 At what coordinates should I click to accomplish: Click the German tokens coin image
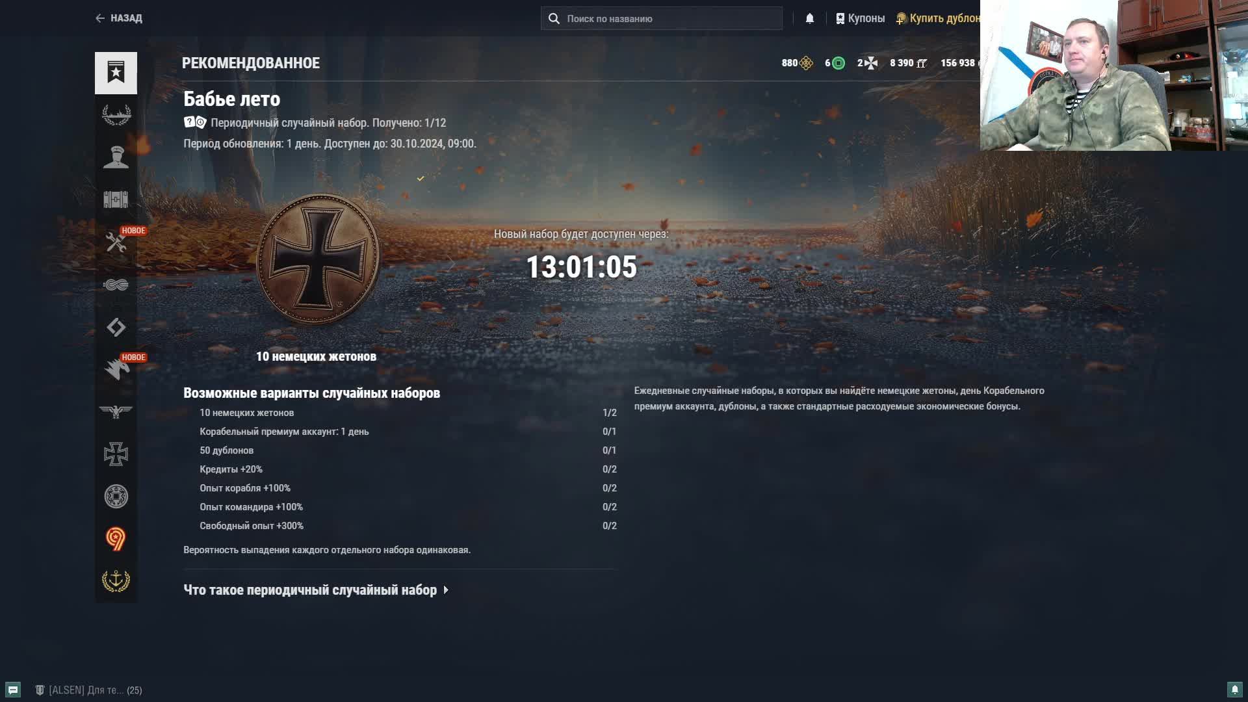pyautogui.click(x=318, y=260)
